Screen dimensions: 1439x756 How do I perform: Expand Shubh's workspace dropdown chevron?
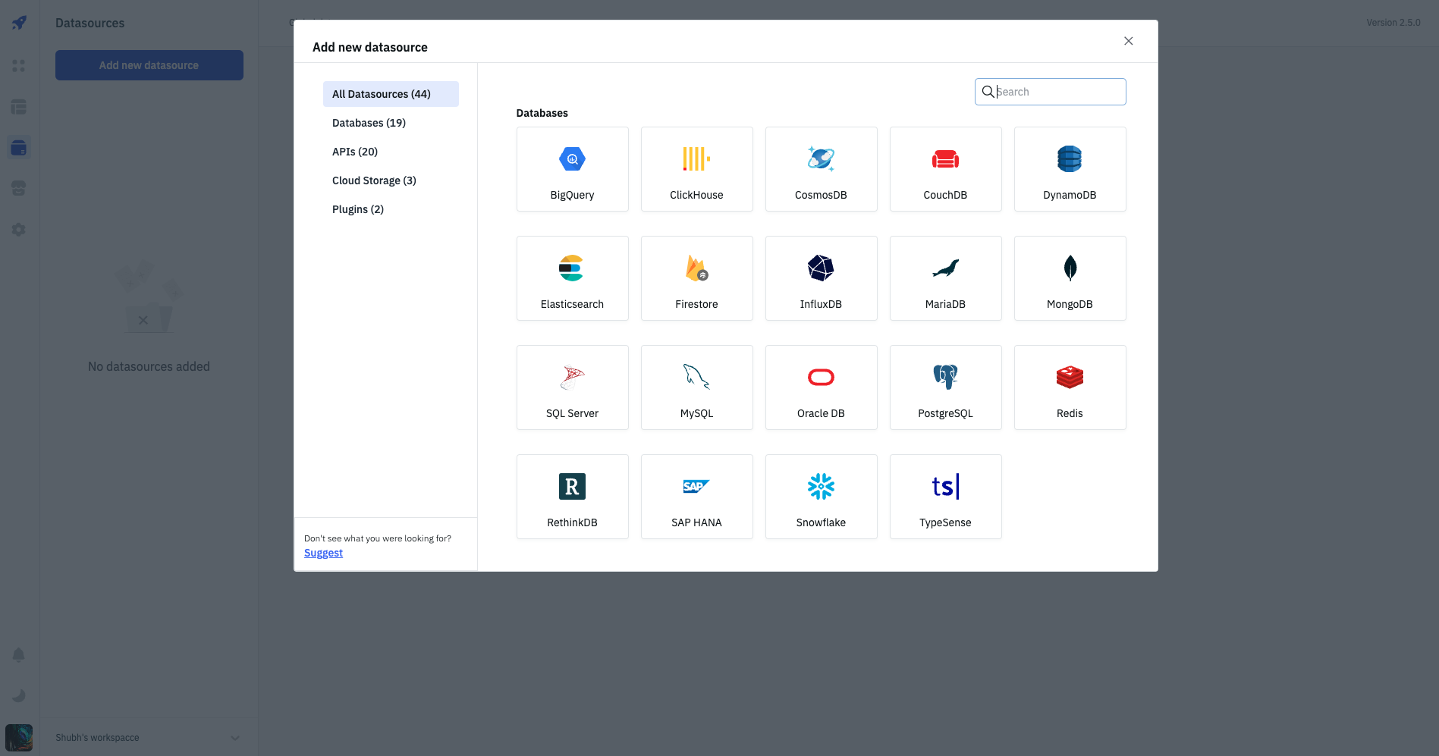[235, 738]
